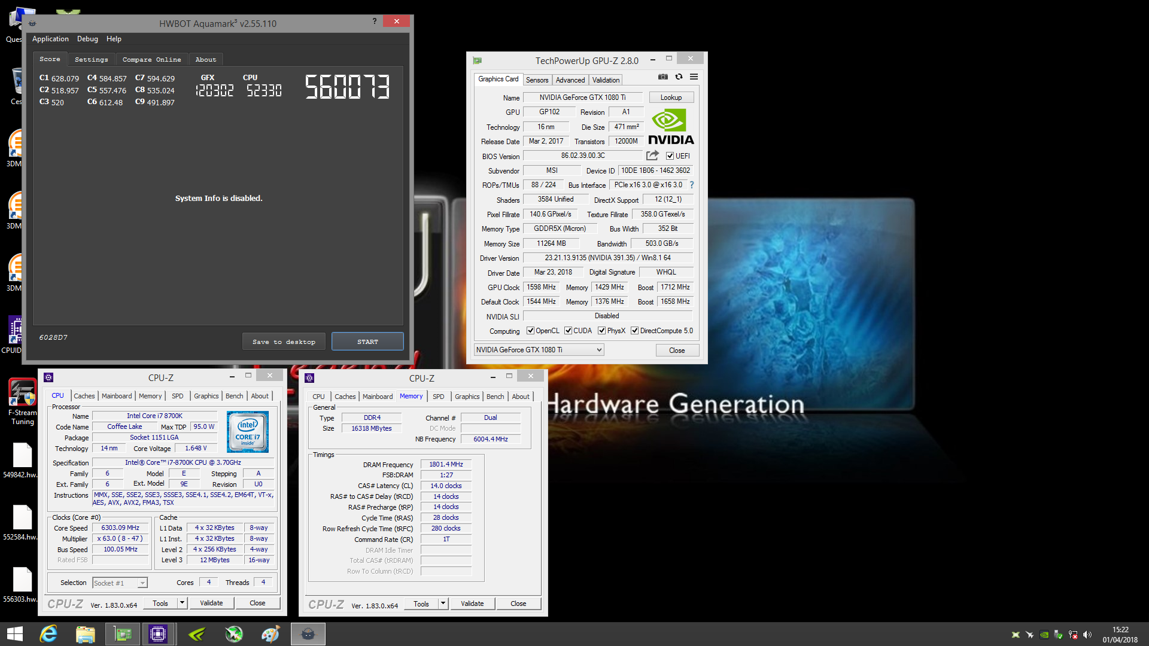
Task: Switch to the Sensors tab in GPU-Z
Action: (x=537, y=80)
